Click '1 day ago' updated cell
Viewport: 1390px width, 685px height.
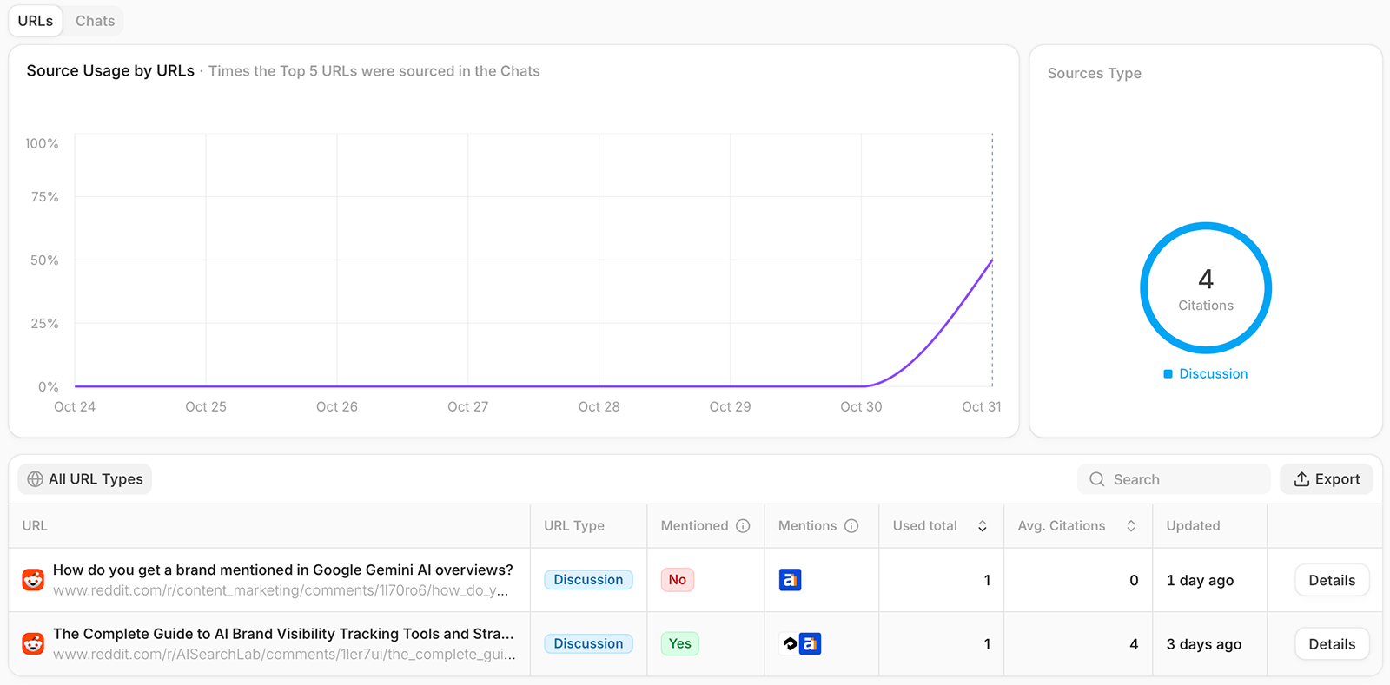click(x=1200, y=581)
